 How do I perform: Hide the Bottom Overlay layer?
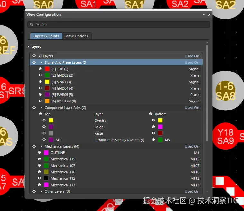pyautogui.click(x=153, y=120)
